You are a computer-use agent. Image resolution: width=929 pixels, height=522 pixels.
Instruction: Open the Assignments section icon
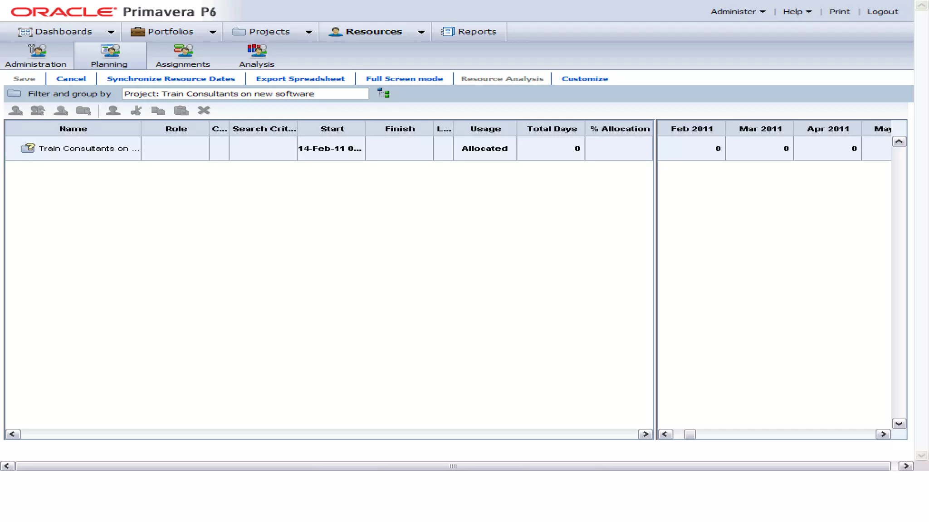(x=183, y=50)
